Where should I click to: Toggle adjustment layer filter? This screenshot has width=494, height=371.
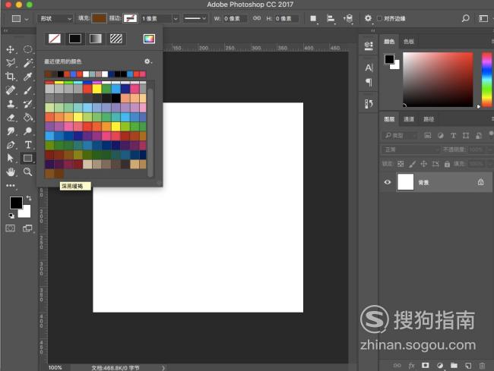coord(441,136)
